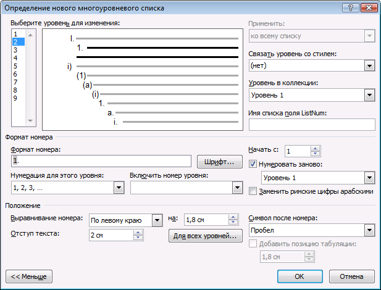Decrease the 'Начать с' value with down arrow

point(316,154)
